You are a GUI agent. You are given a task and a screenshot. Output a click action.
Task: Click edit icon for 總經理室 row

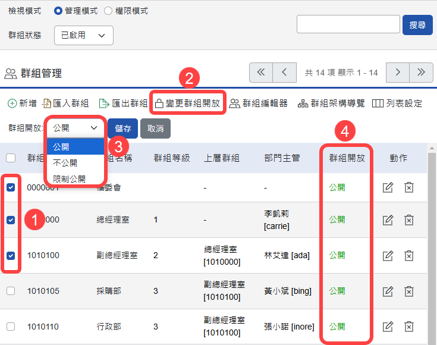point(388,220)
